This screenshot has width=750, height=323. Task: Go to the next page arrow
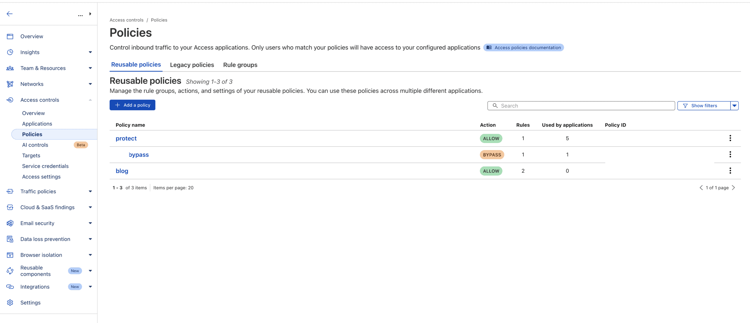point(733,188)
